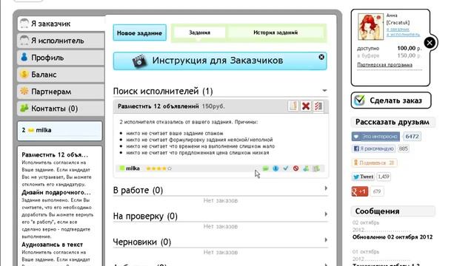
Task: Open the Профиль sidebar item
Action: click(x=61, y=58)
